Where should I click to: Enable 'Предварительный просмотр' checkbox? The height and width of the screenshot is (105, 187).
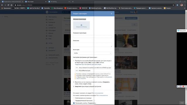pyautogui.click(x=74, y=101)
